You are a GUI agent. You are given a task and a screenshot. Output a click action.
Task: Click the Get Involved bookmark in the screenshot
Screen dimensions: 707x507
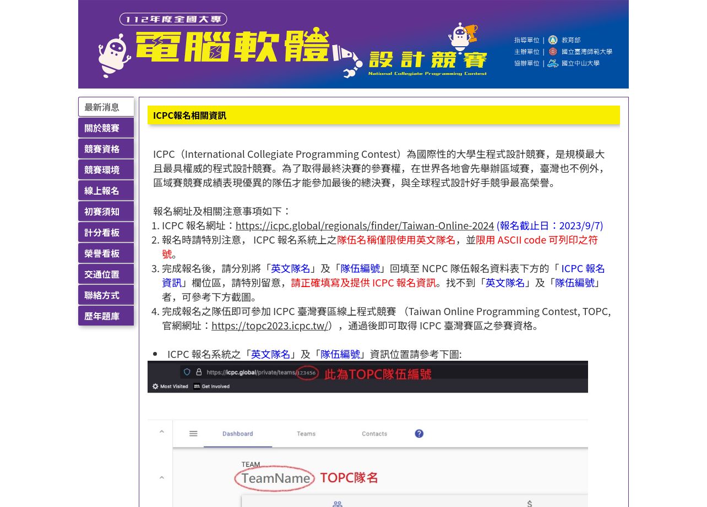(x=211, y=387)
